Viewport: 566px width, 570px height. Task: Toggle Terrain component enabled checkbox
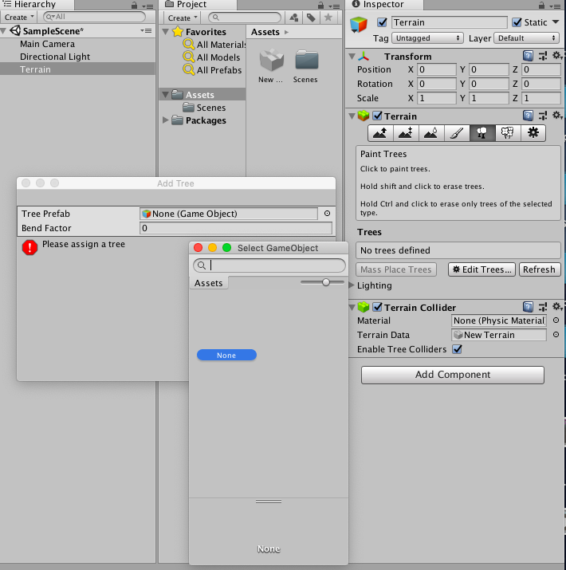point(377,116)
